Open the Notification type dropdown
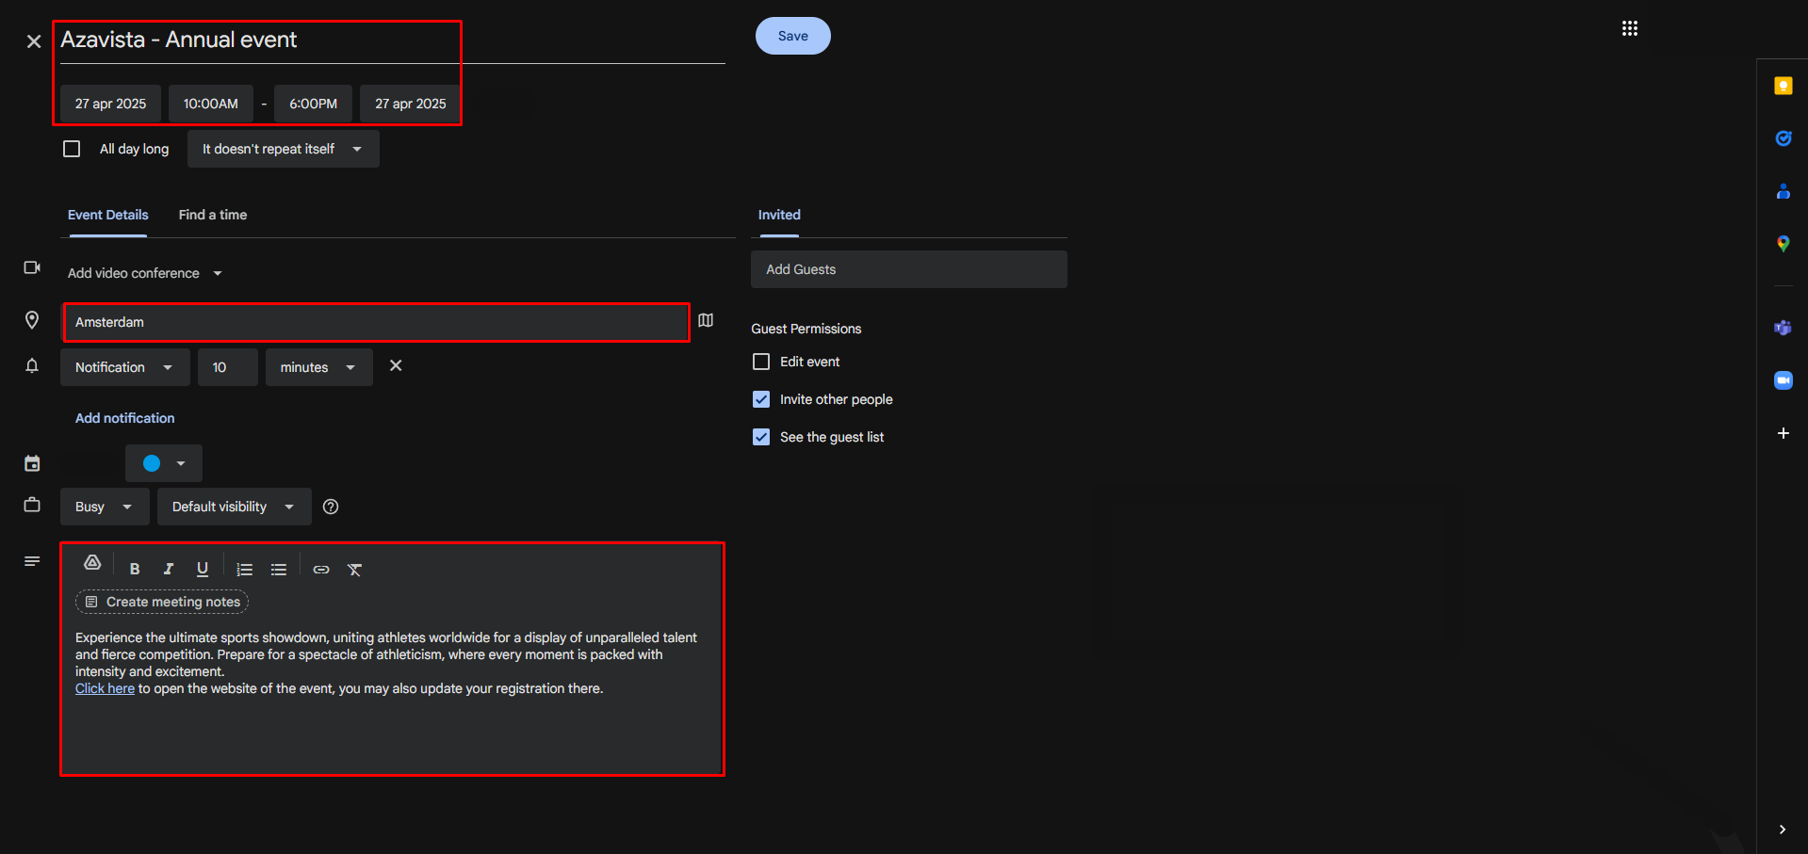The image size is (1808, 854). tap(124, 367)
